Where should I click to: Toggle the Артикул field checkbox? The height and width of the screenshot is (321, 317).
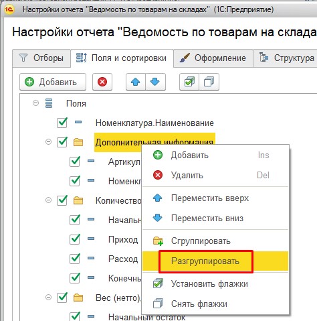click(x=75, y=162)
